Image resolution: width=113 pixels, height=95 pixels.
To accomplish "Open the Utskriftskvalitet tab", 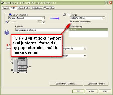I will coord(24,8).
